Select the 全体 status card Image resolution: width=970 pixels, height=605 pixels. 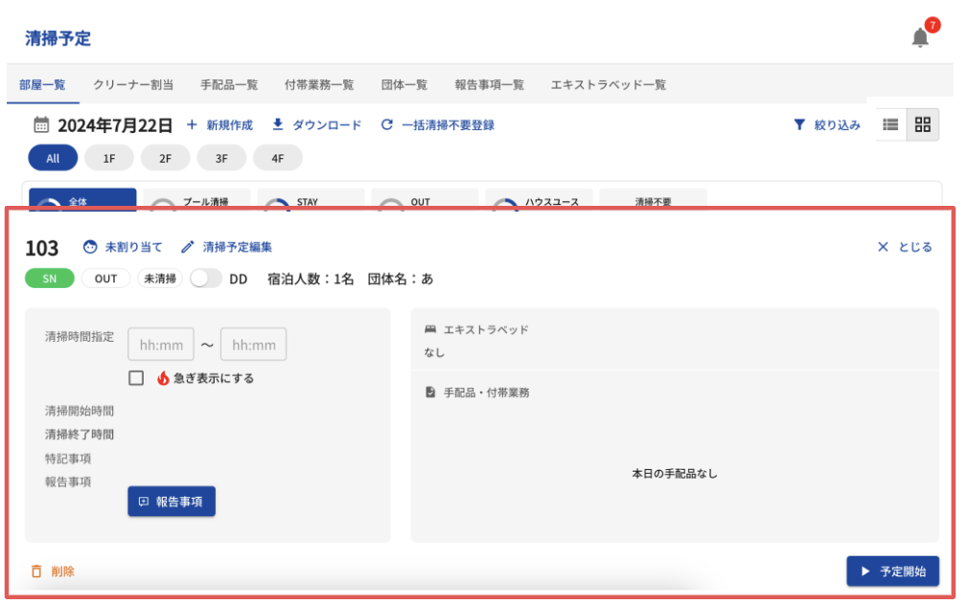pos(82,199)
